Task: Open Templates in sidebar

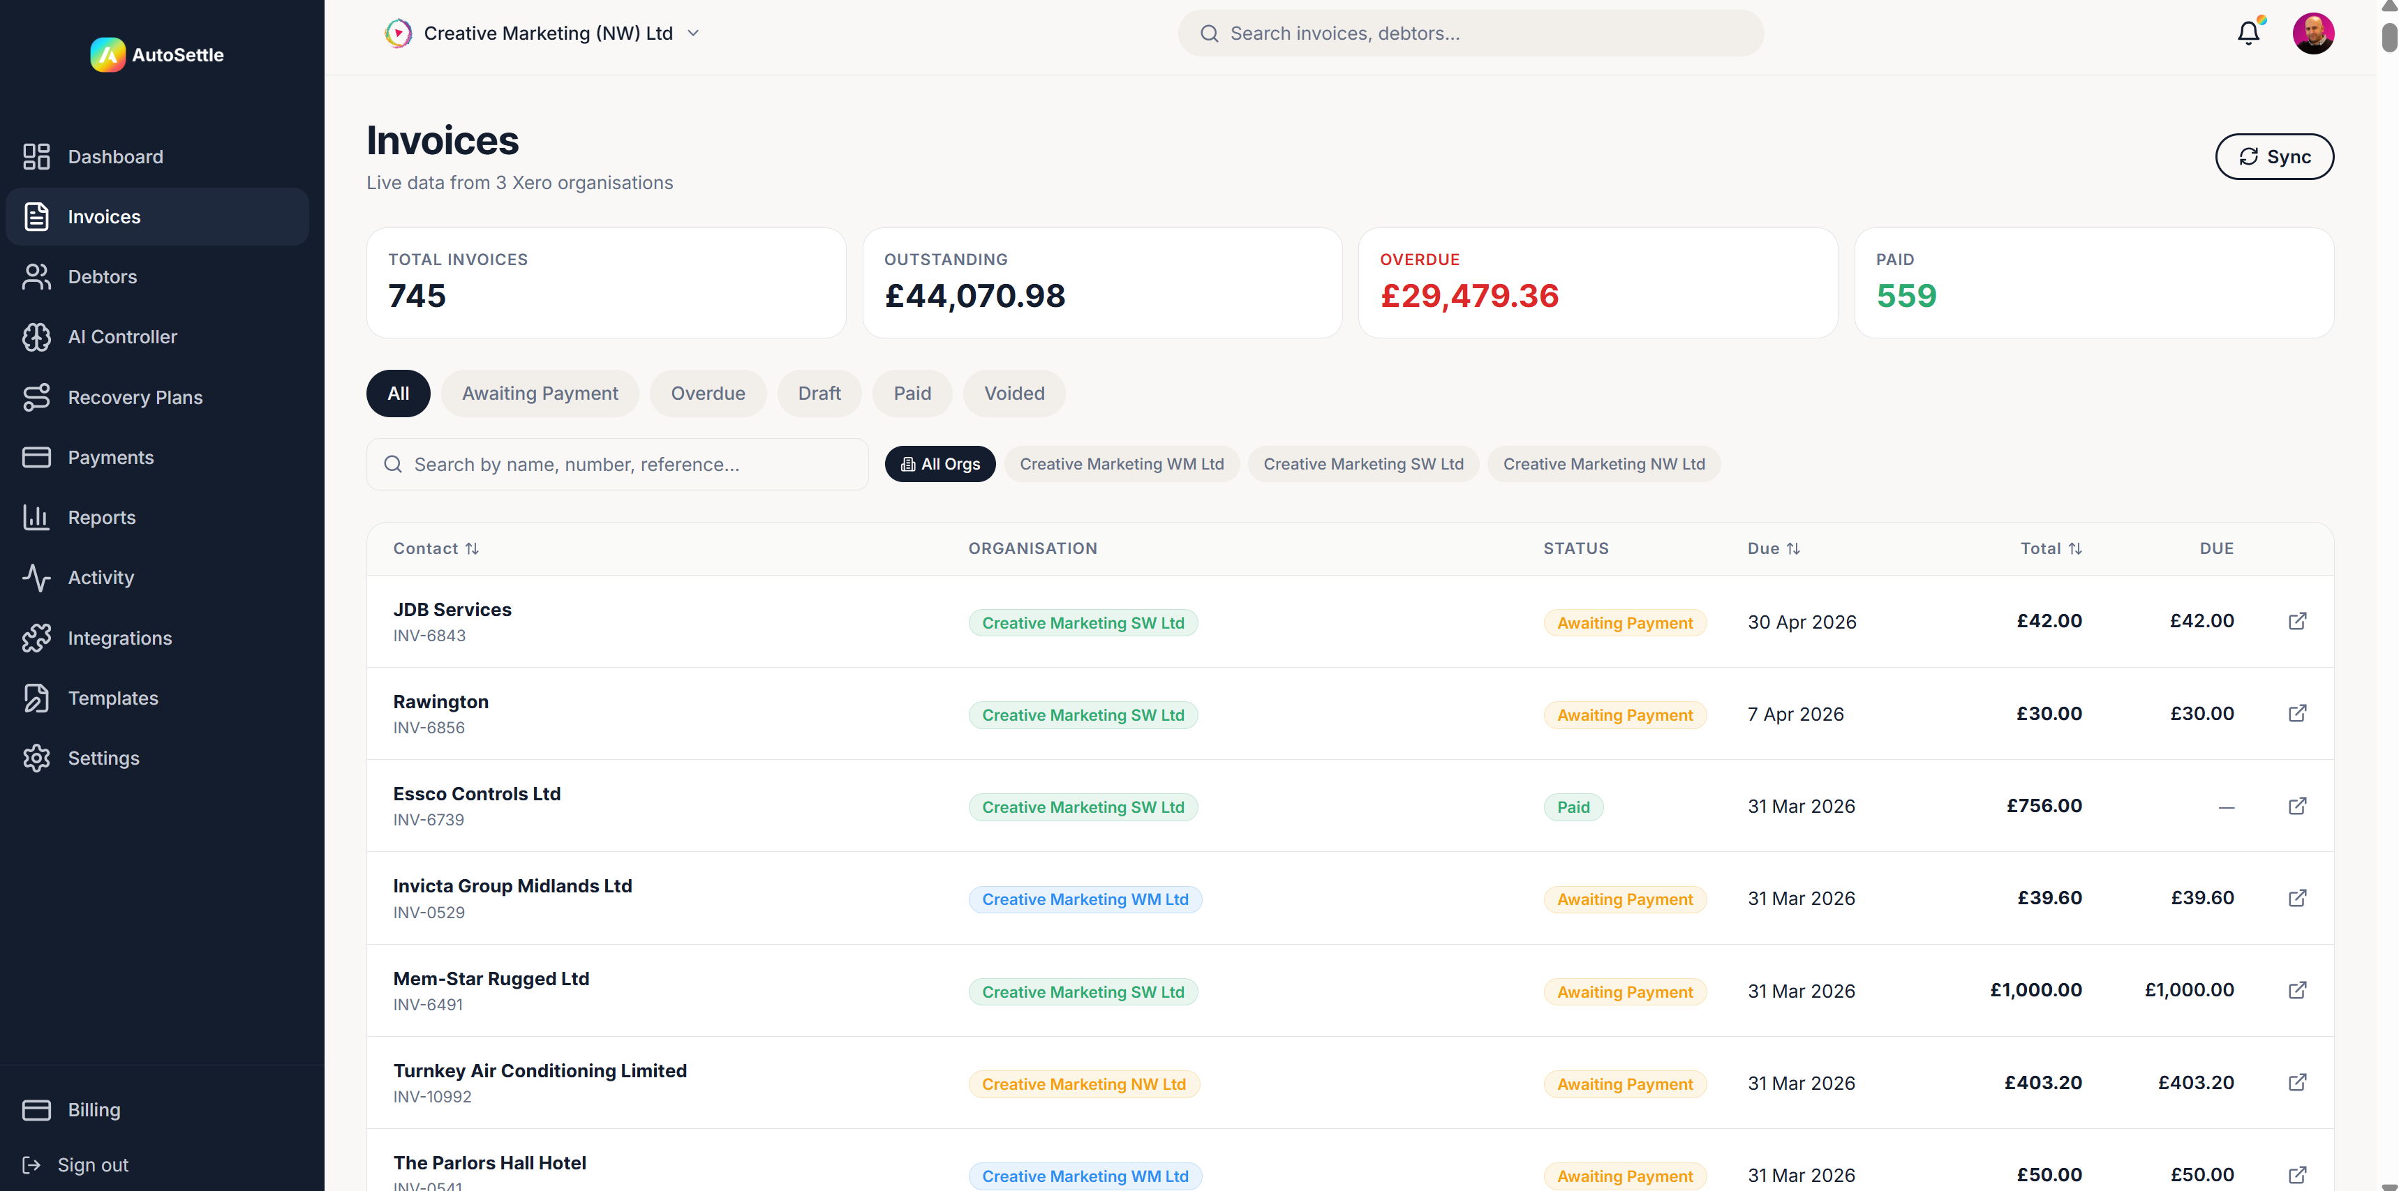Action: (x=112, y=698)
